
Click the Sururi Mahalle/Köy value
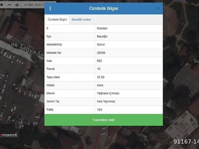click(101, 45)
